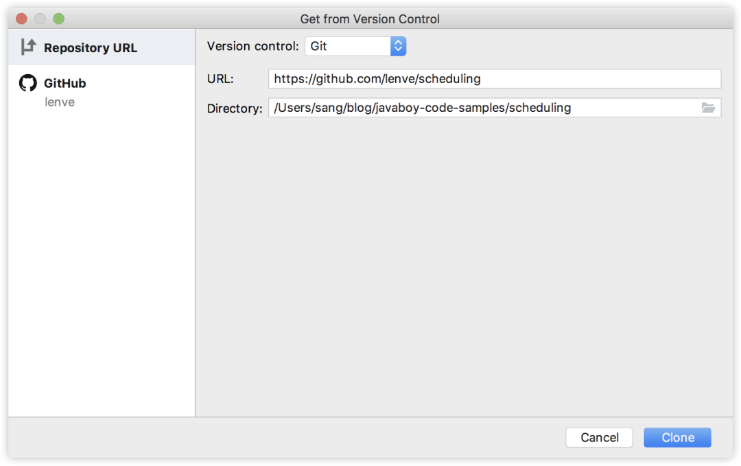Click the GitHub octocat logo icon
The image size is (741, 466).
(x=28, y=83)
